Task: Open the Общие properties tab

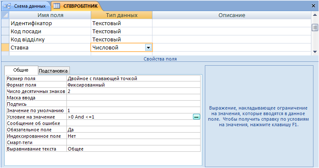Action: (21, 70)
